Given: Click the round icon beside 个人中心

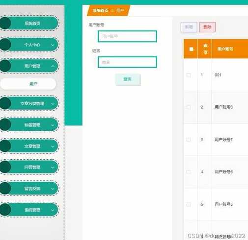Looking at the screenshot, I should click(5, 45).
